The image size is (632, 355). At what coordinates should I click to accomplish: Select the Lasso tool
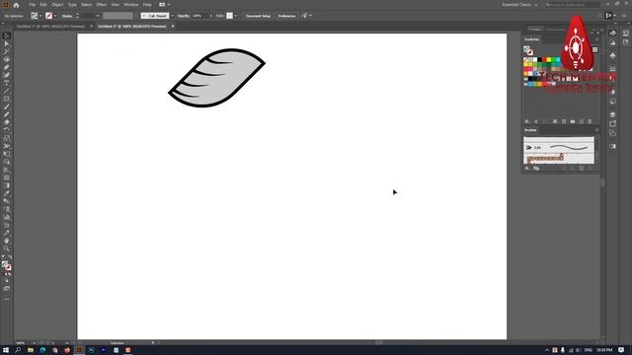pos(7,59)
